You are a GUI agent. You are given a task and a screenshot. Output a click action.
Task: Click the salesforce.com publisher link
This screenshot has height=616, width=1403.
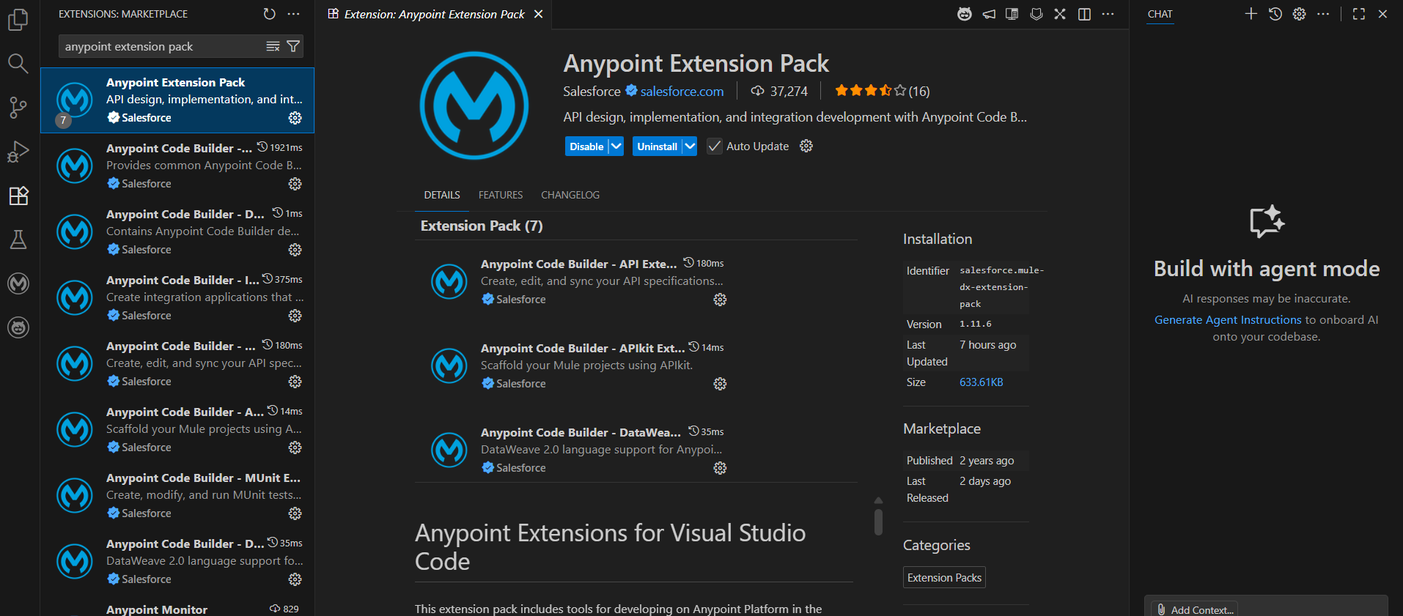tap(682, 92)
